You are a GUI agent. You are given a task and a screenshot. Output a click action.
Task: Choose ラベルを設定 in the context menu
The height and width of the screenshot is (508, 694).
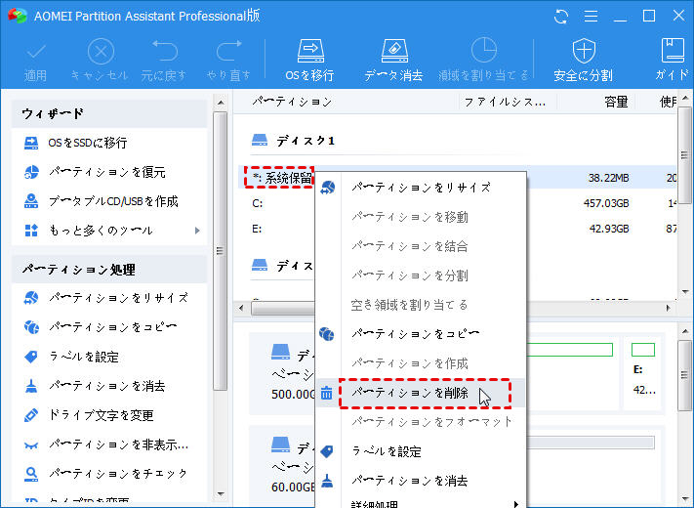pyautogui.click(x=421, y=451)
